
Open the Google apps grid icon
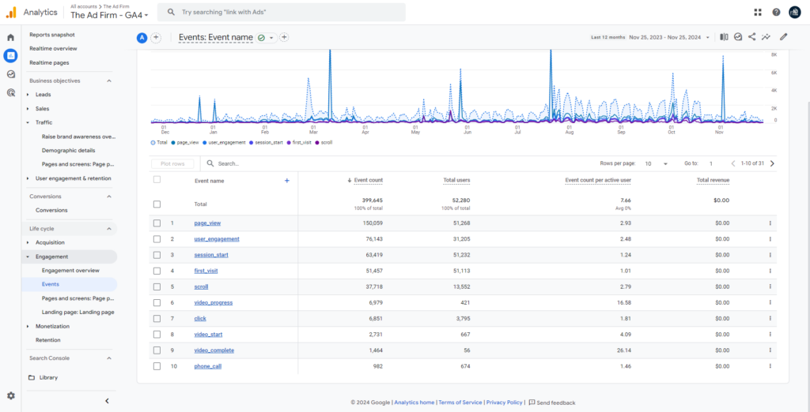click(x=758, y=12)
